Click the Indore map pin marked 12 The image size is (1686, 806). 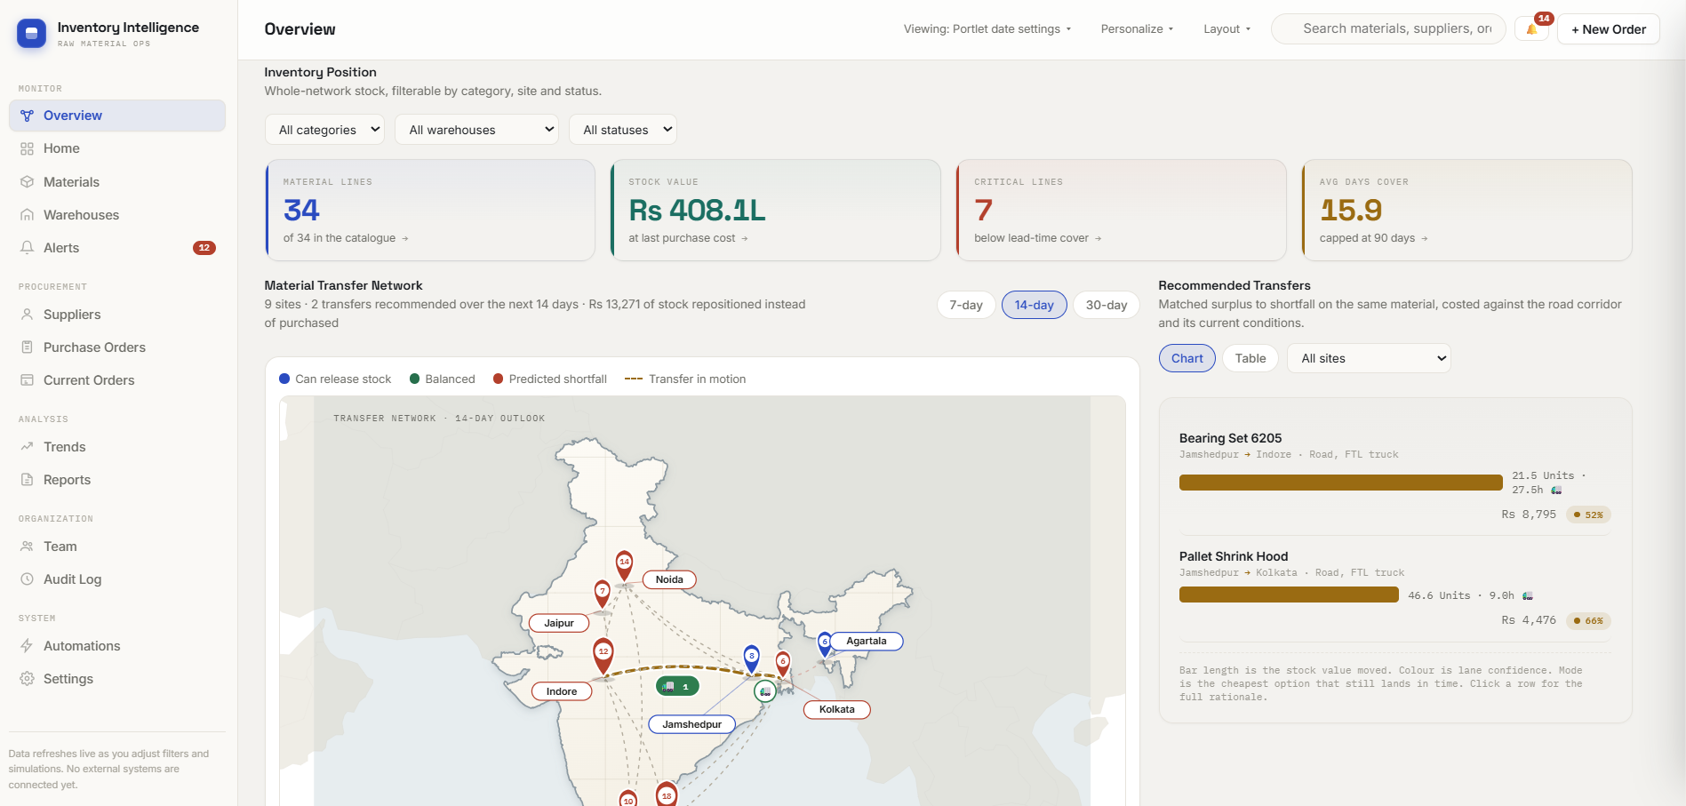603,656
